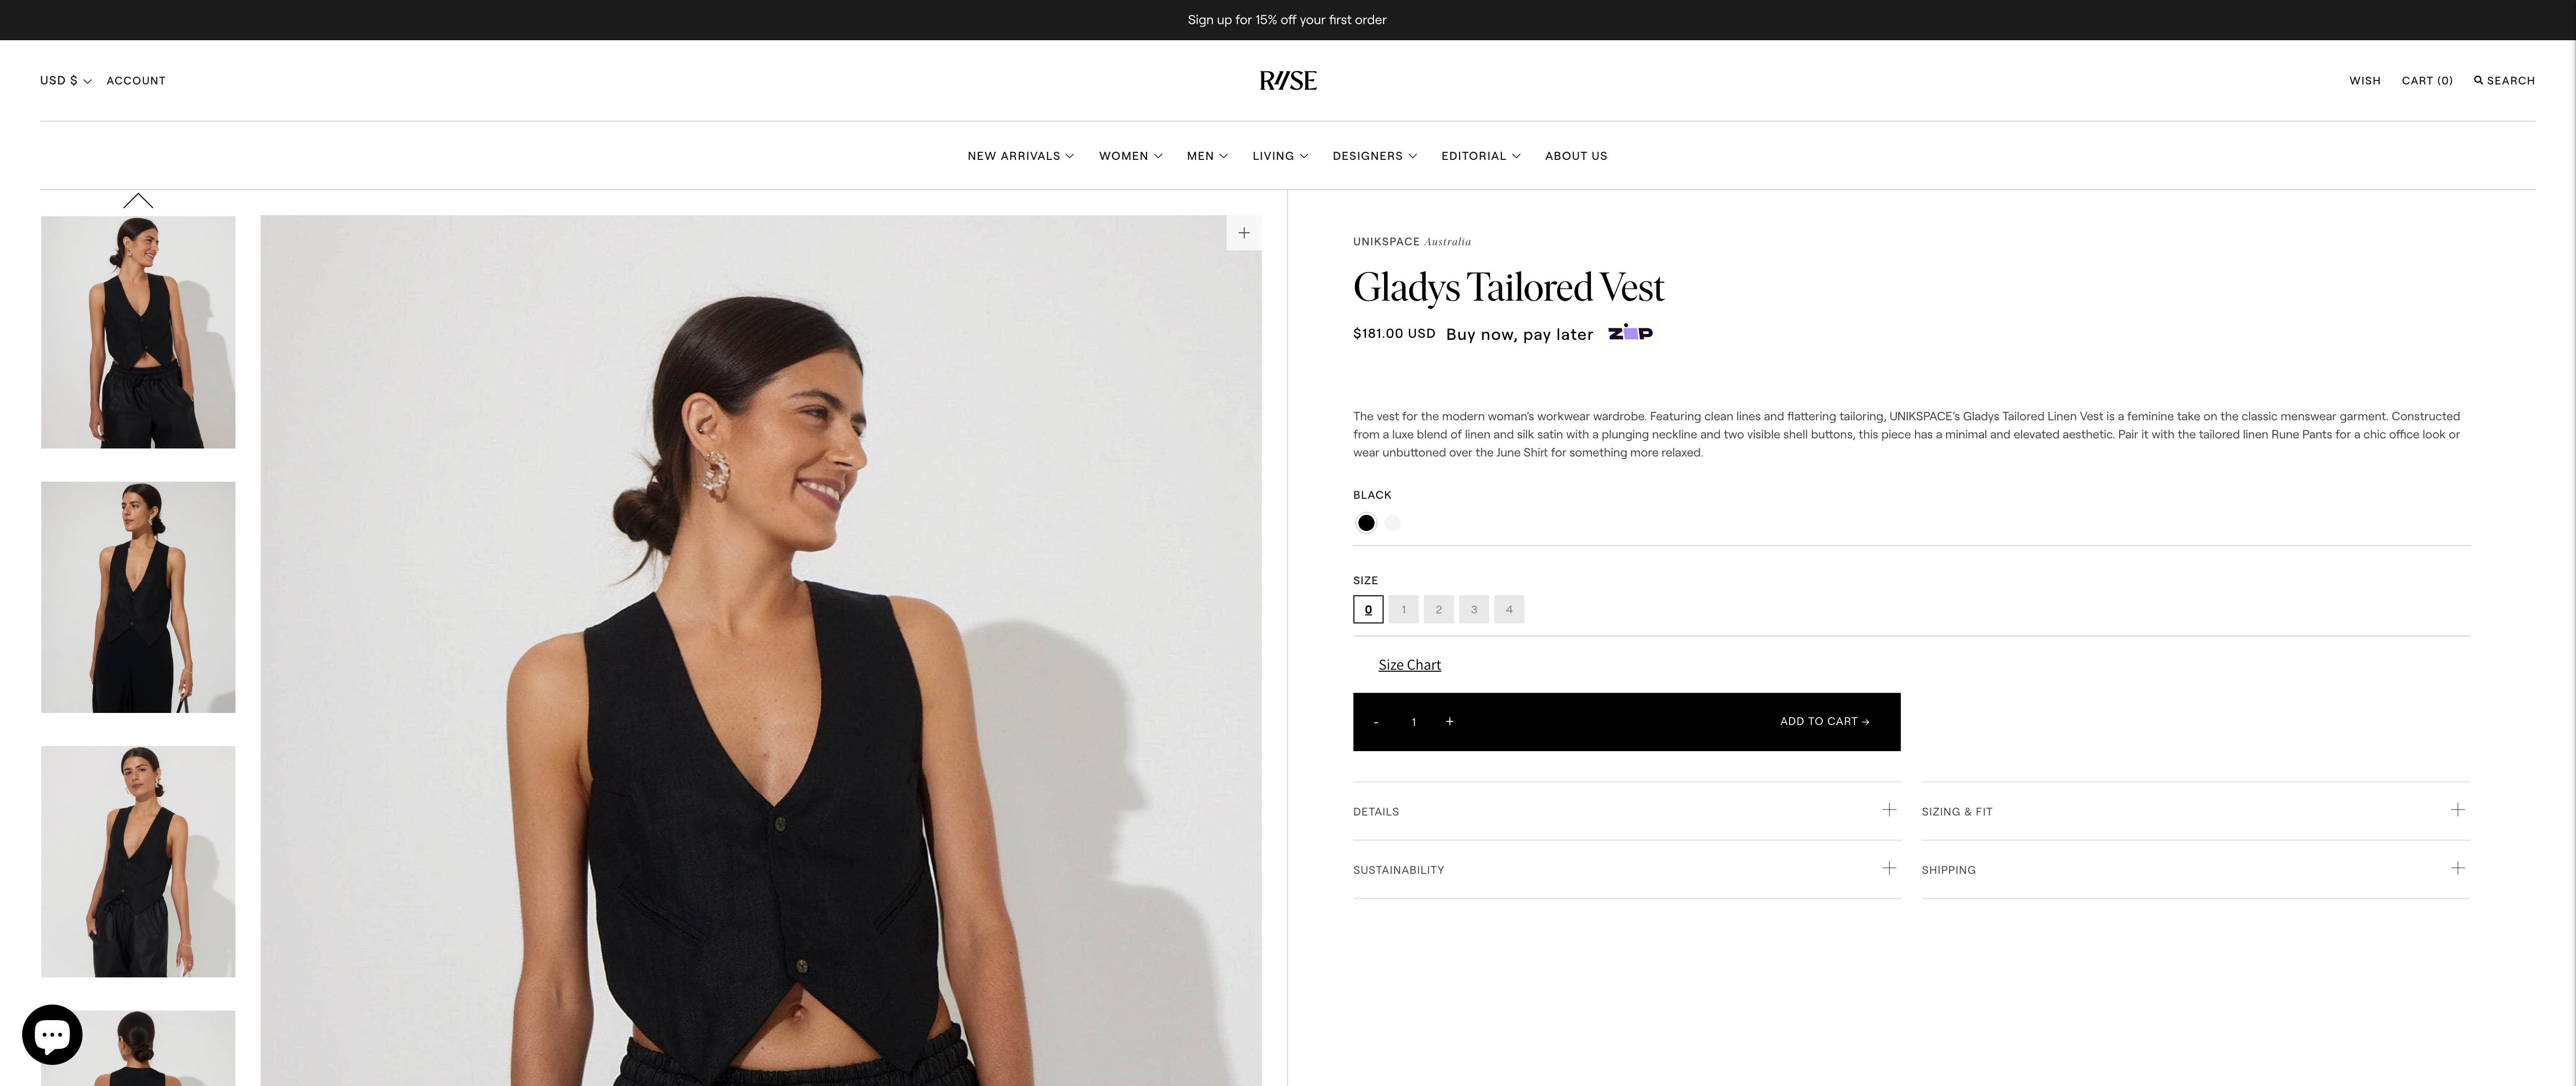Expand the Details section
Image resolution: width=2576 pixels, height=1086 pixels.
click(x=1626, y=811)
